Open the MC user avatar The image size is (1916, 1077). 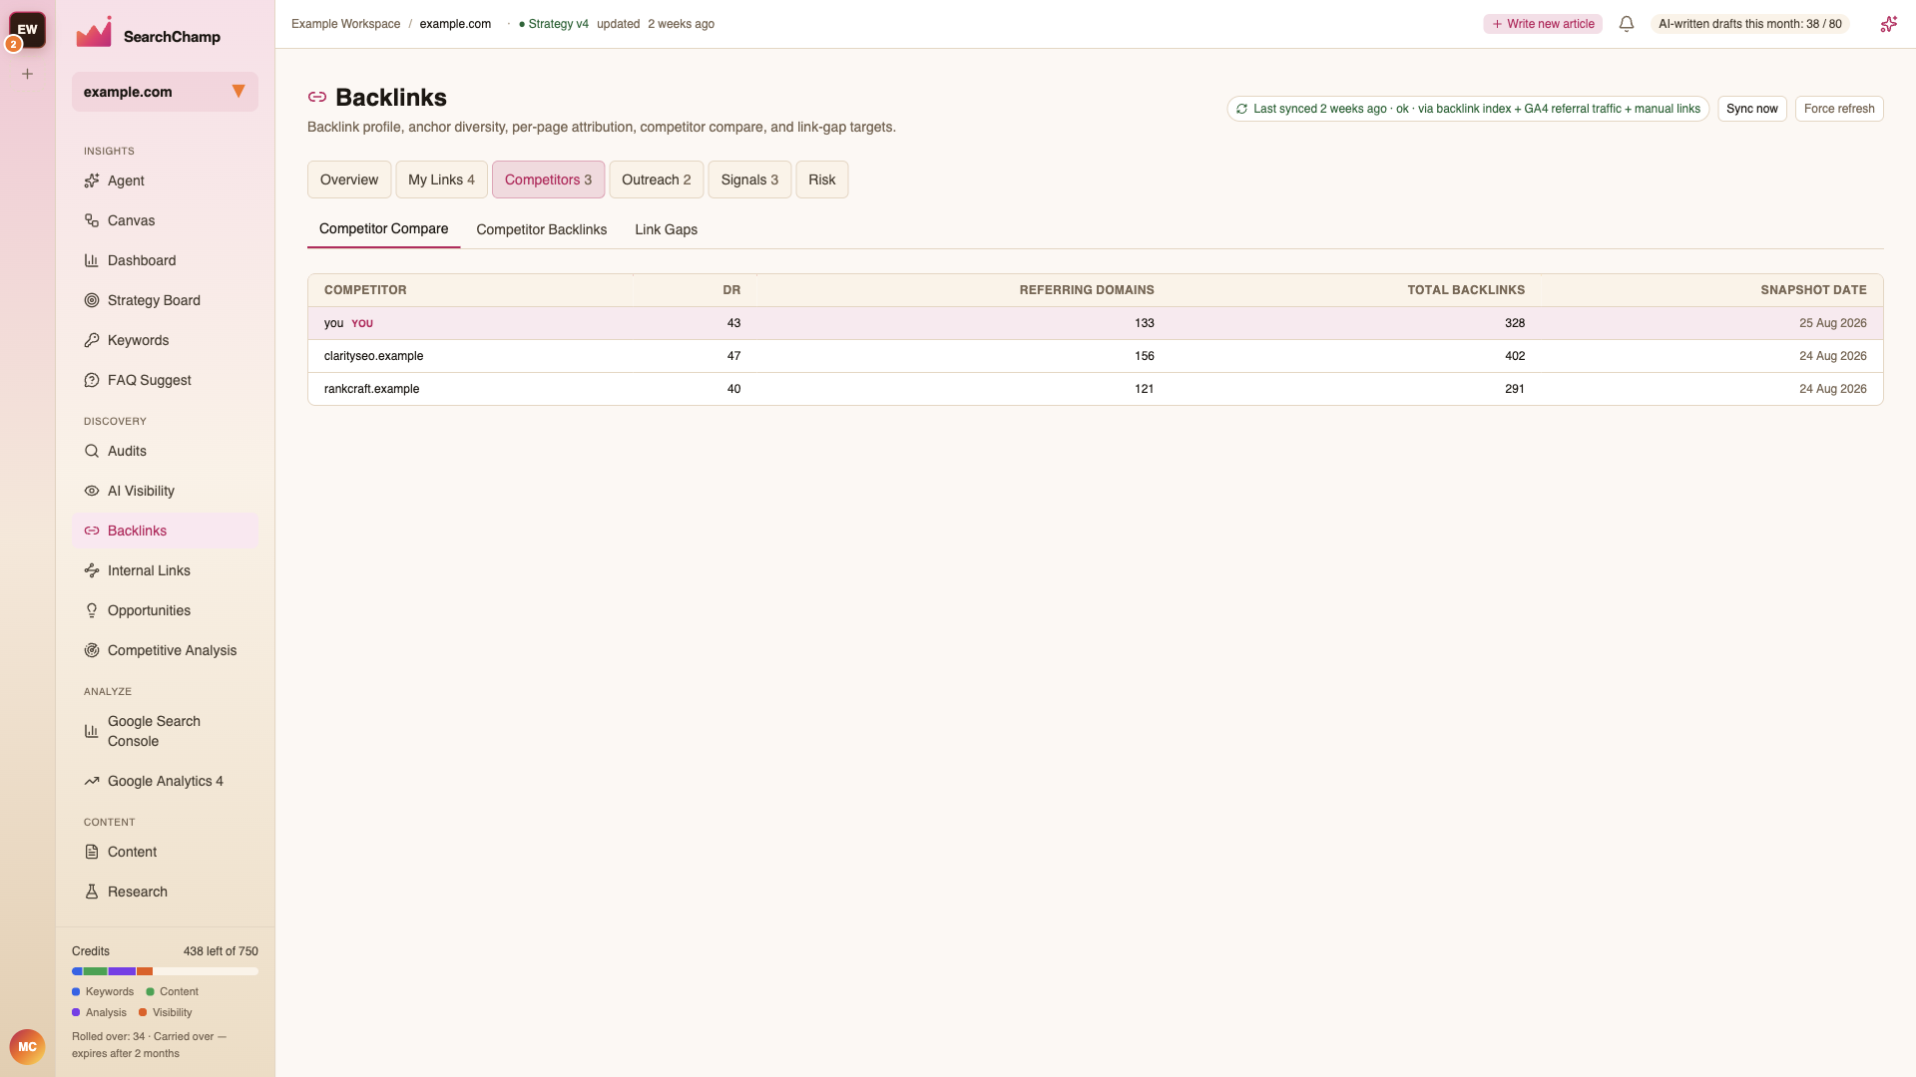click(x=27, y=1047)
